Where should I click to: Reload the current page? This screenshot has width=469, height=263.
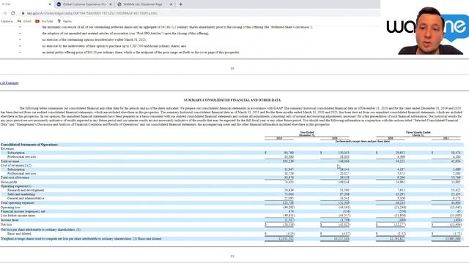(13, 13)
